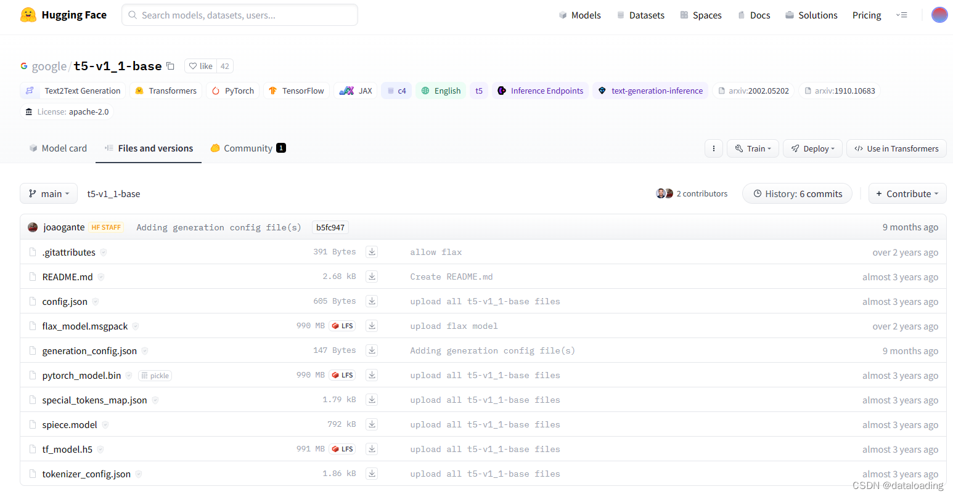Image resolution: width=953 pixels, height=497 pixels.
Task: Click 2 contributors text
Action: pos(701,193)
